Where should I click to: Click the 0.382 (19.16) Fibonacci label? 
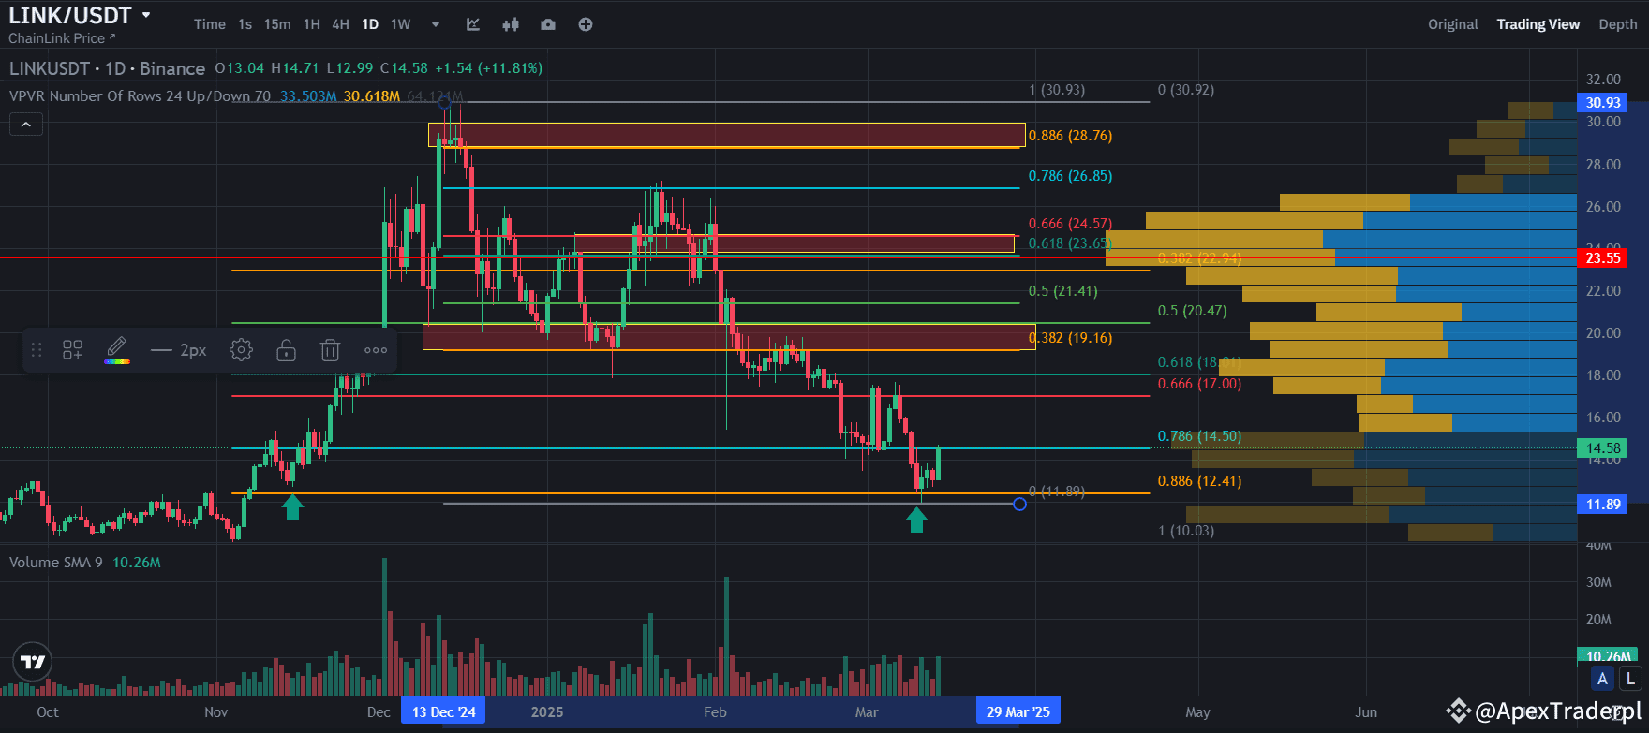click(1070, 338)
